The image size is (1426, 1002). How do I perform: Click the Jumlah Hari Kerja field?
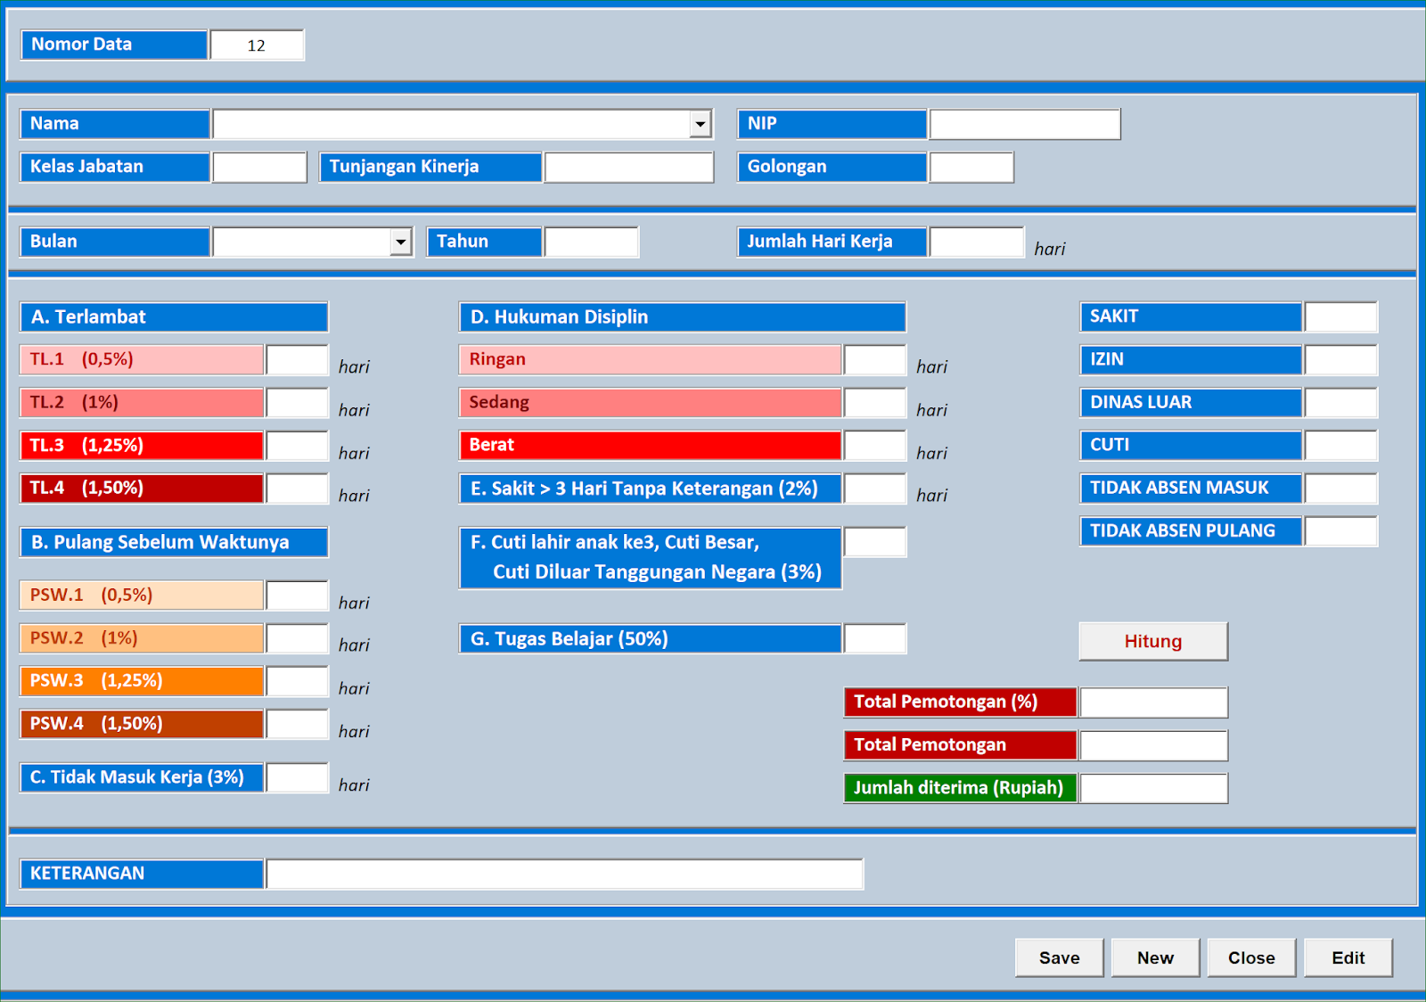tap(977, 241)
